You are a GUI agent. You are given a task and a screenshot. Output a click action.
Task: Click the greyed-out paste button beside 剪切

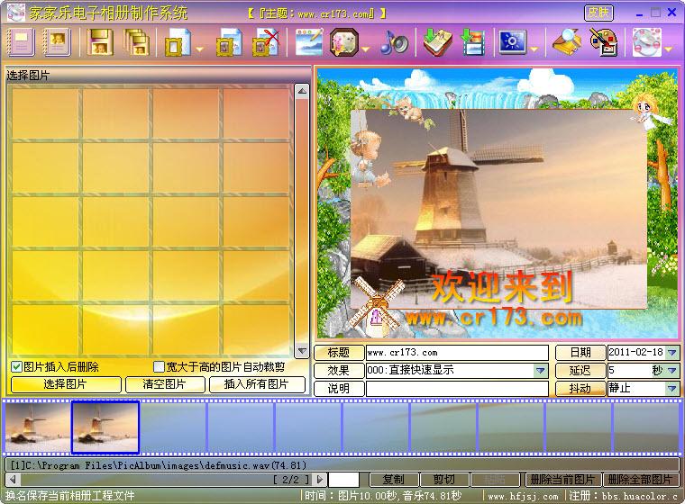pos(495,480)
